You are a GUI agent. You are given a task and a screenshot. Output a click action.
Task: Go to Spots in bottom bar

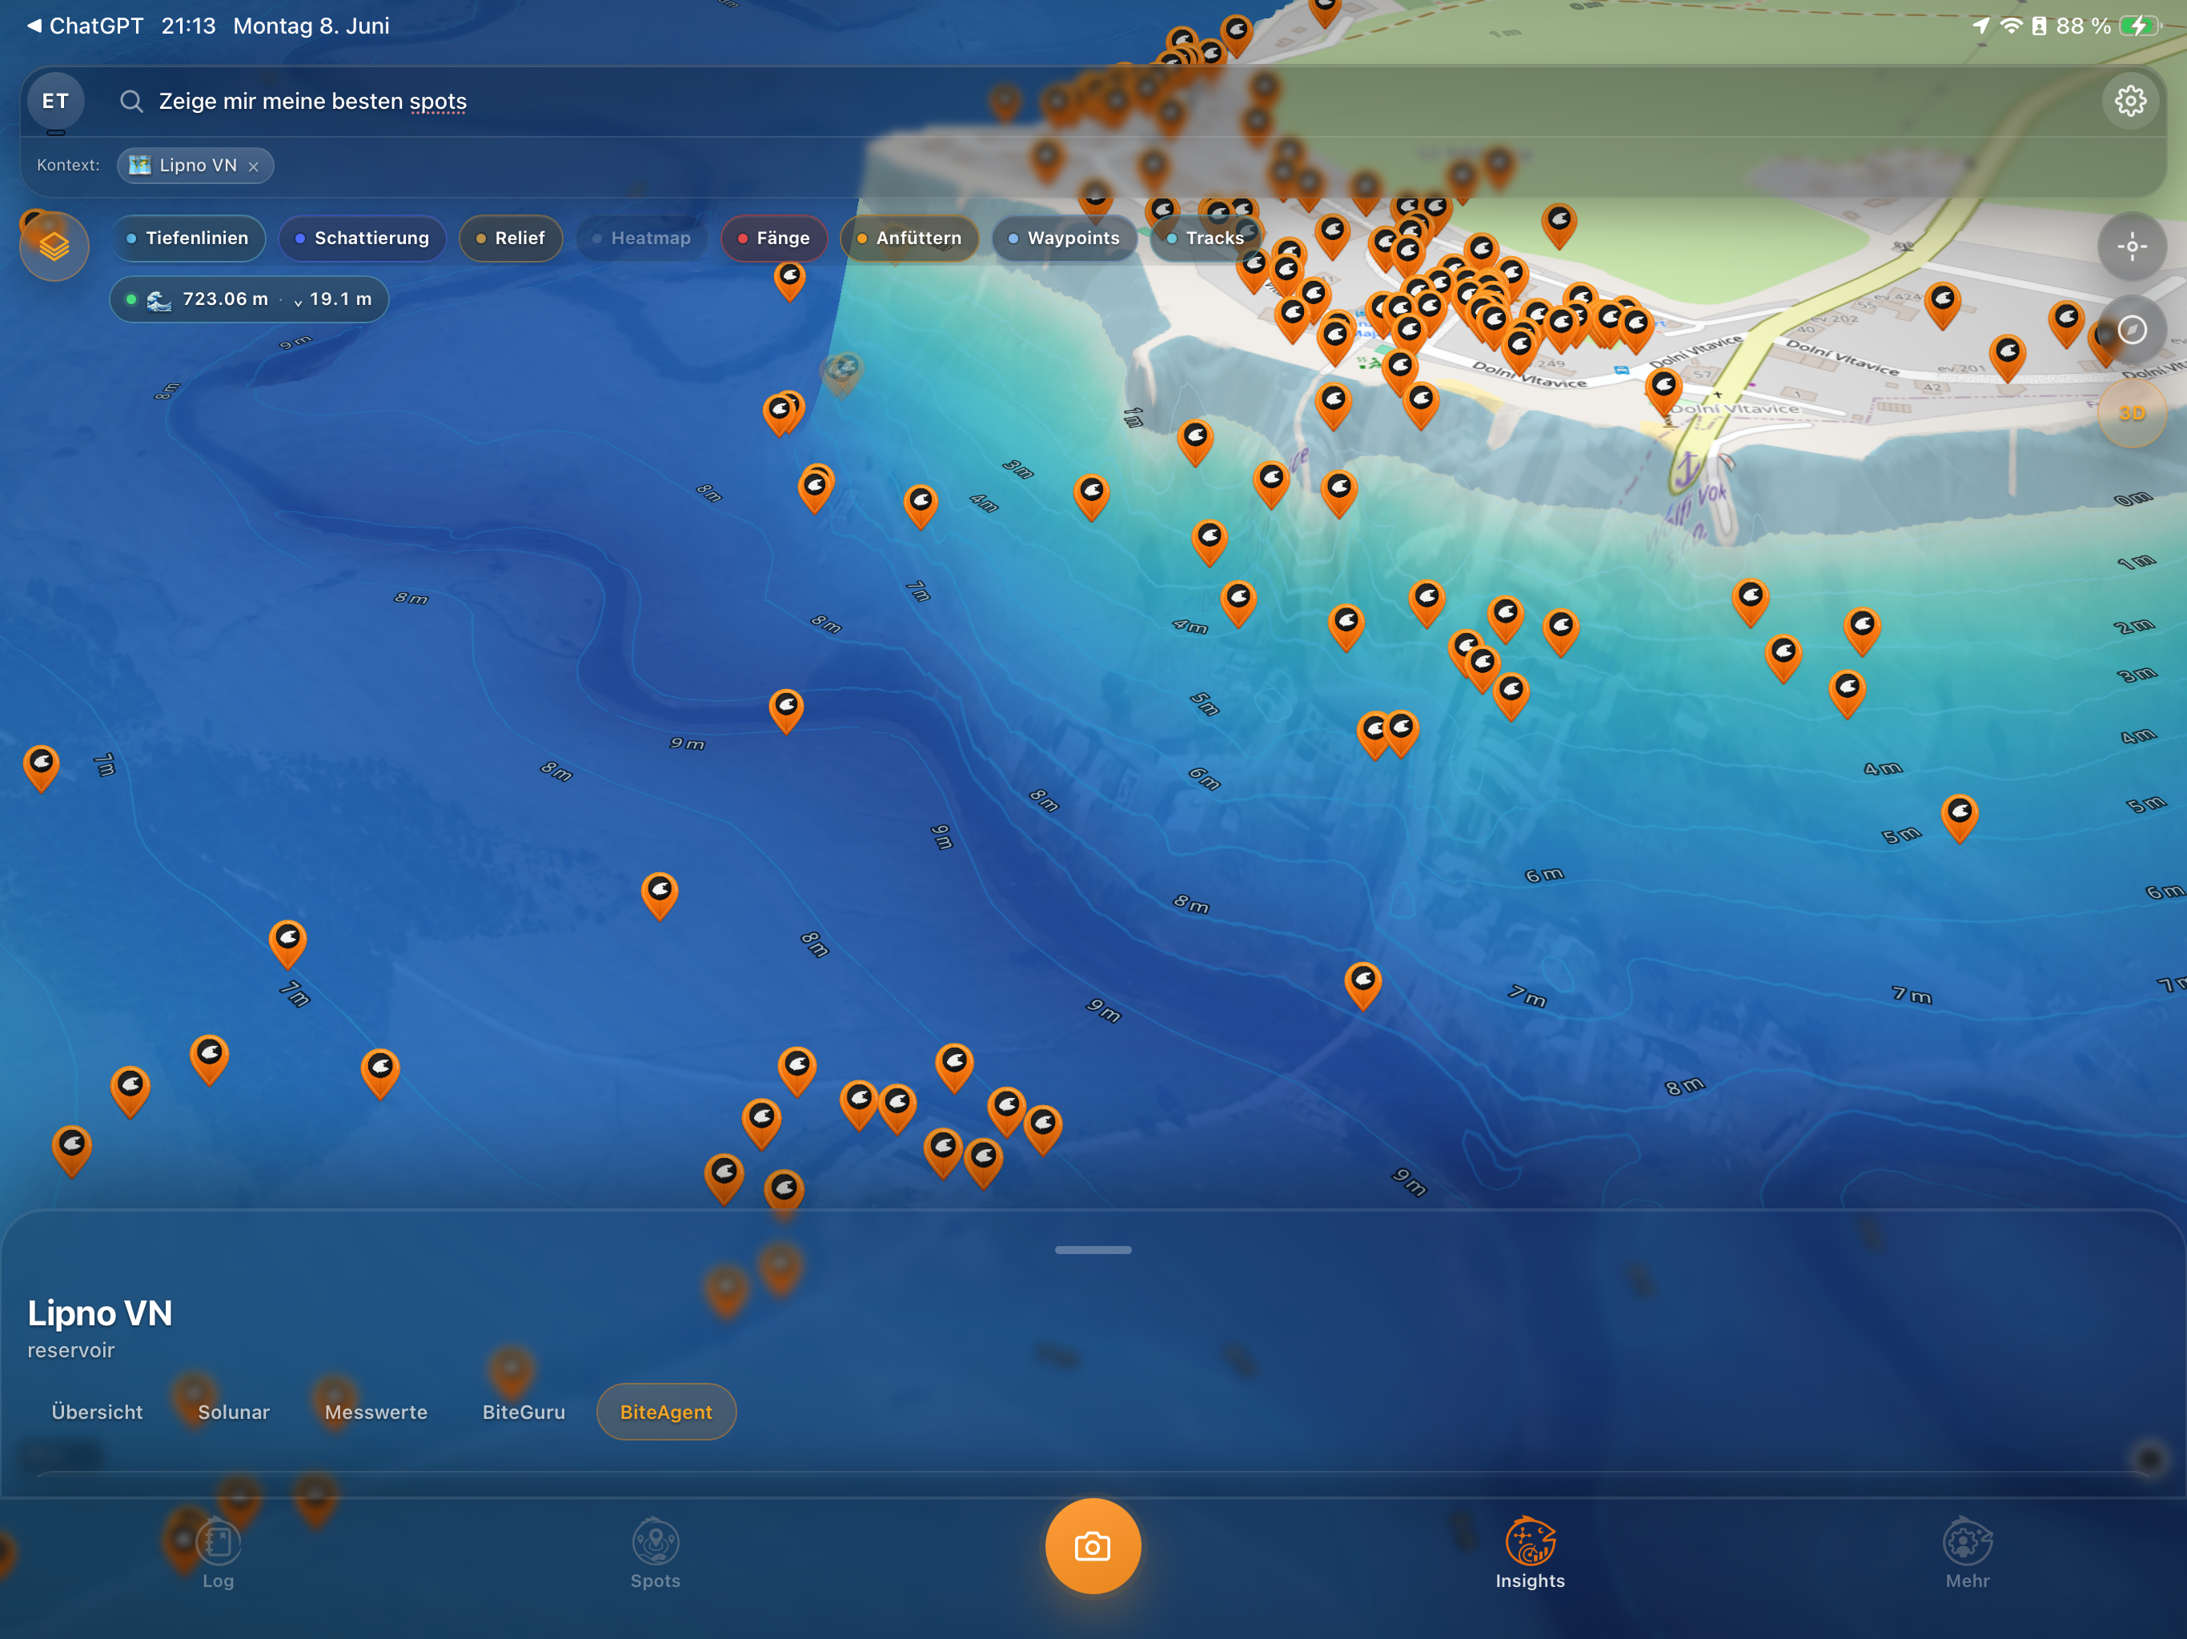click(656, 1554)
